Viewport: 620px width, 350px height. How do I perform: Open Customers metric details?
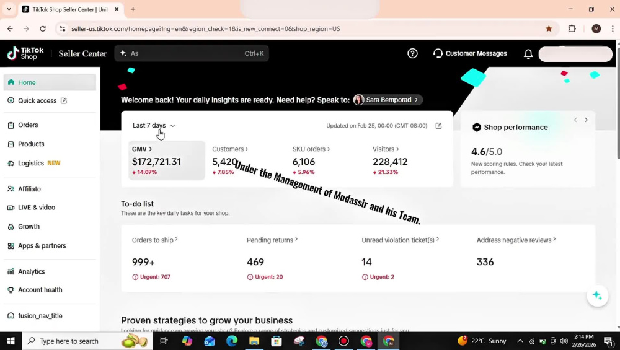(230, 149)
